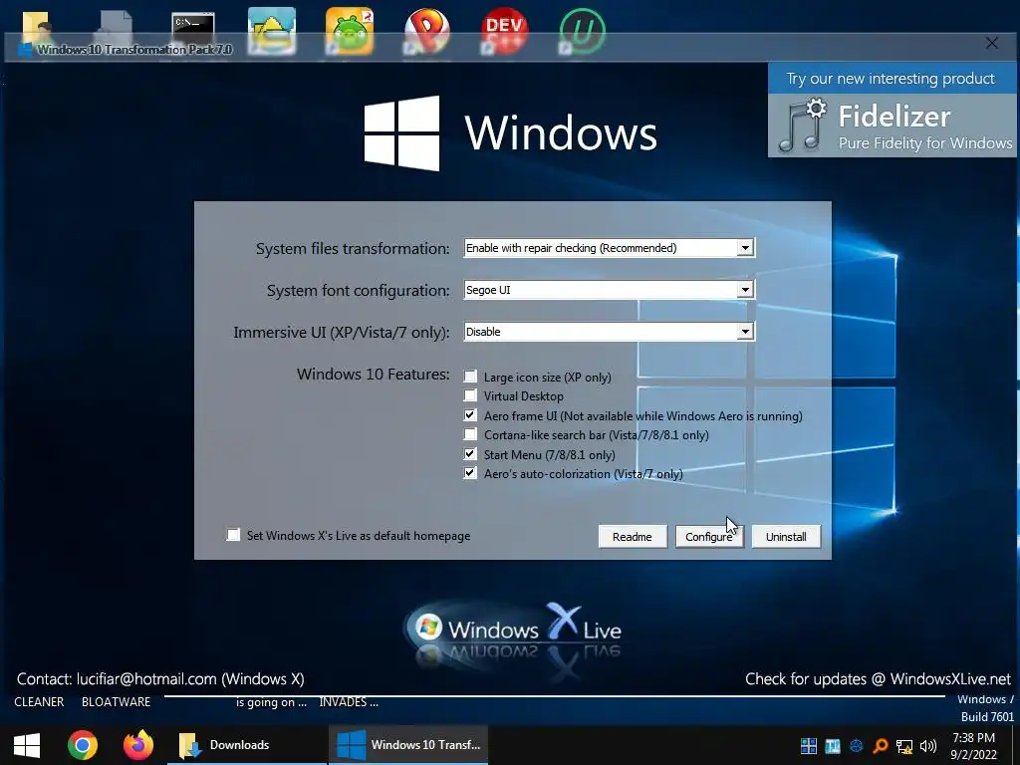Check Set Windows X's Live as homepage

233,535
